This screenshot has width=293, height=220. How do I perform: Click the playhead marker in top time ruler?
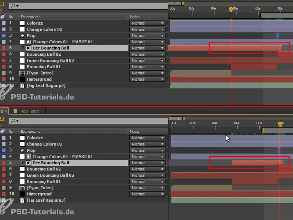(x=231, y=10)
